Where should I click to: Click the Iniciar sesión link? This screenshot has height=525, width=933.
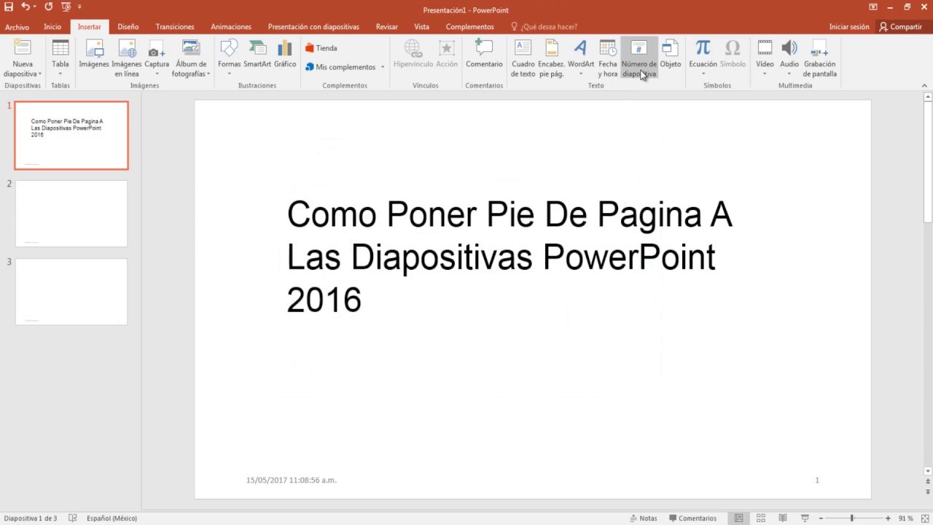pyautogui.click(x=849, y=27)
